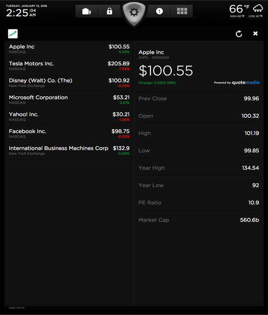Viewport: 268px width, 315px height.
Task: Click Microsoft's $53.21 price
Action: coord(121,97)
